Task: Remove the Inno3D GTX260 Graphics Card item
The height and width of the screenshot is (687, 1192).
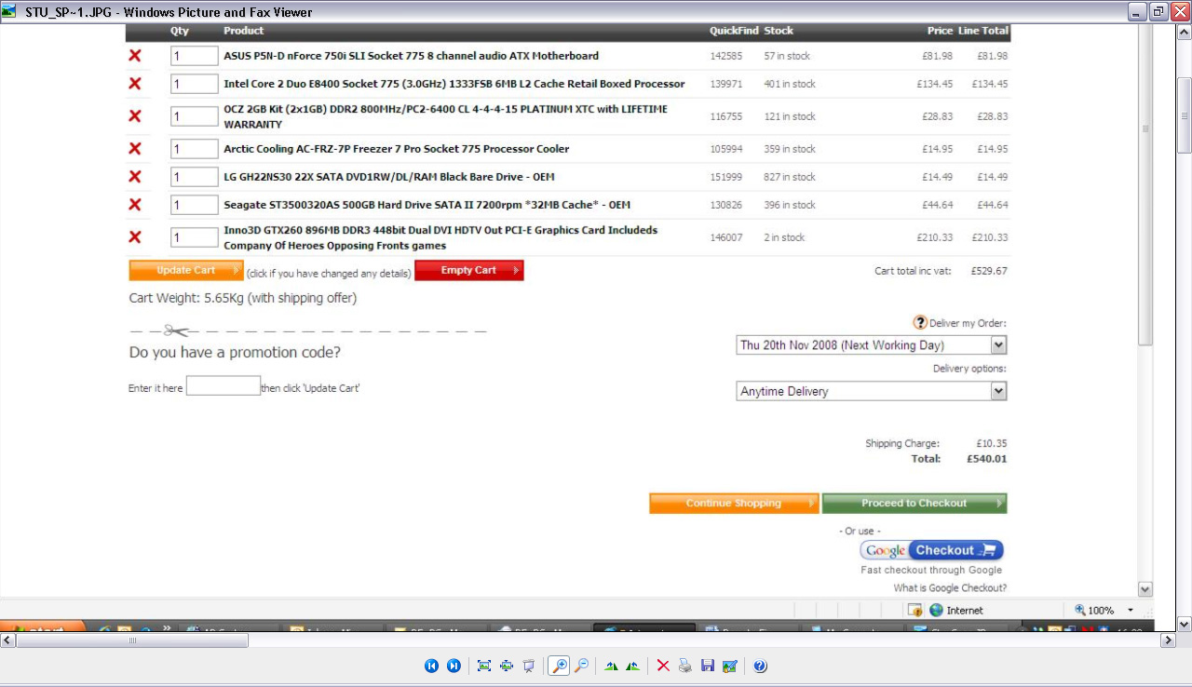Action: tap(135, 237)
